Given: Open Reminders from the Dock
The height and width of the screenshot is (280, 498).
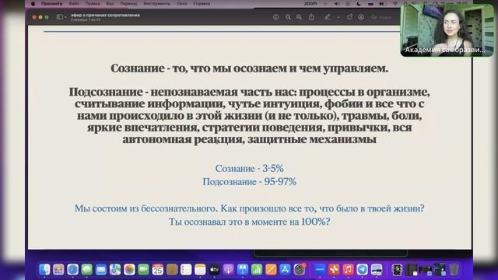Looking at the screenshot, I should [x=186, y=270].
